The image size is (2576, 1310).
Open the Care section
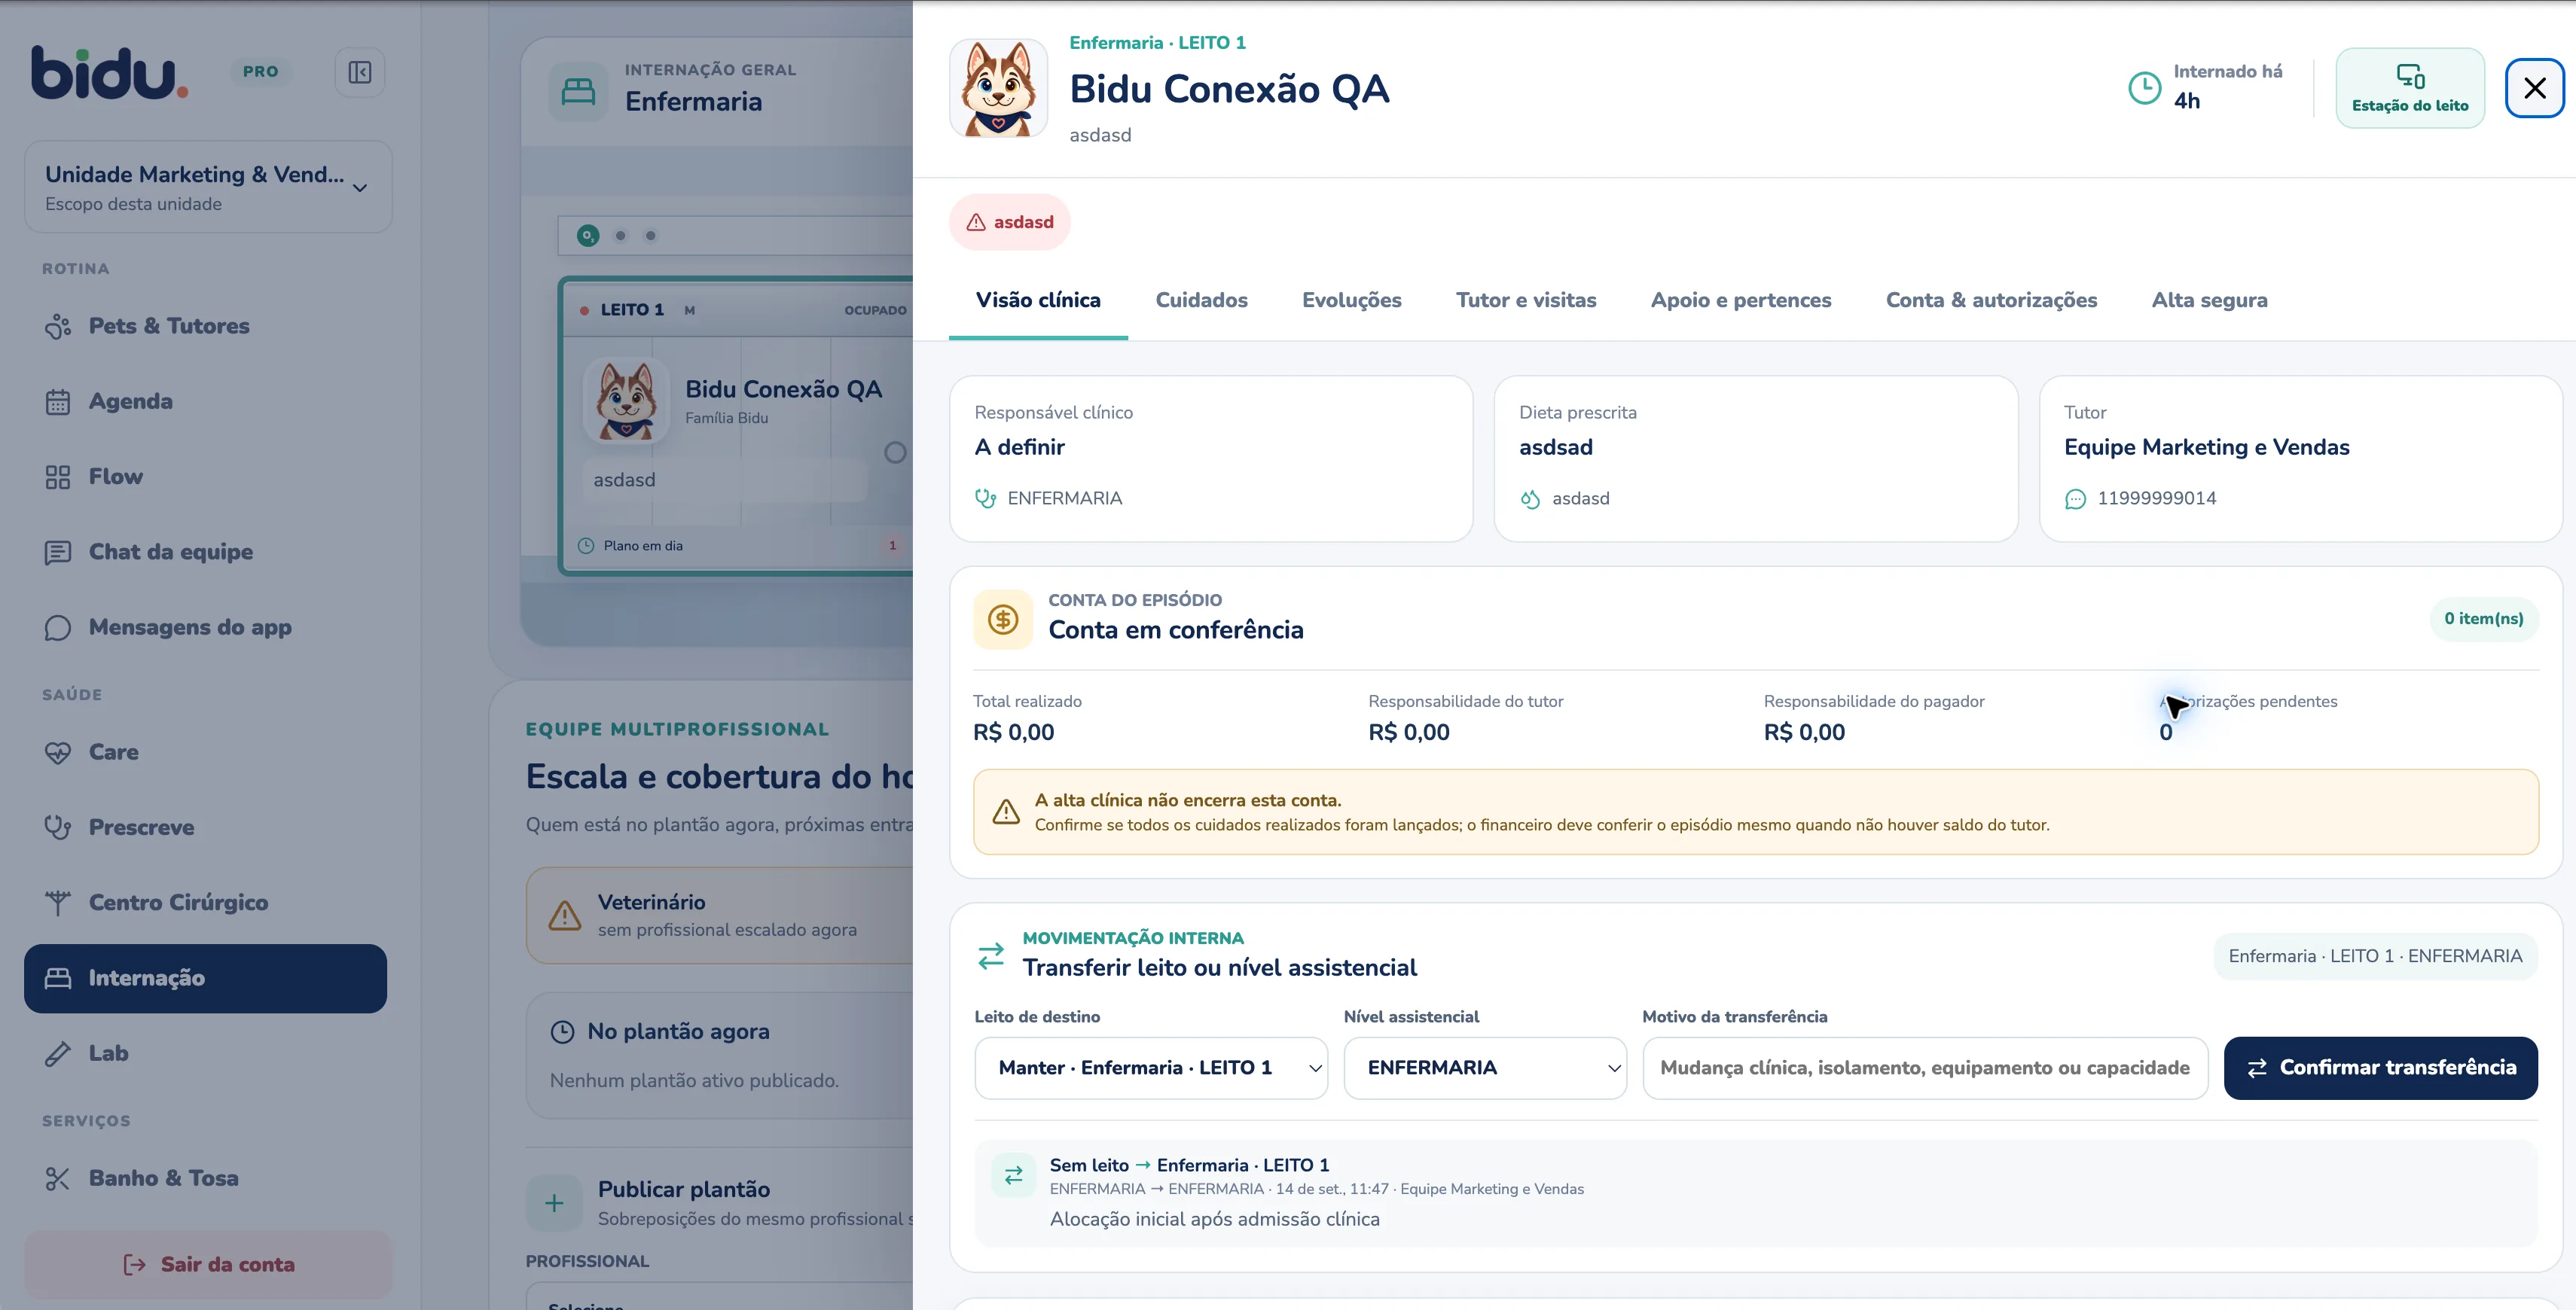click(205, 752)
